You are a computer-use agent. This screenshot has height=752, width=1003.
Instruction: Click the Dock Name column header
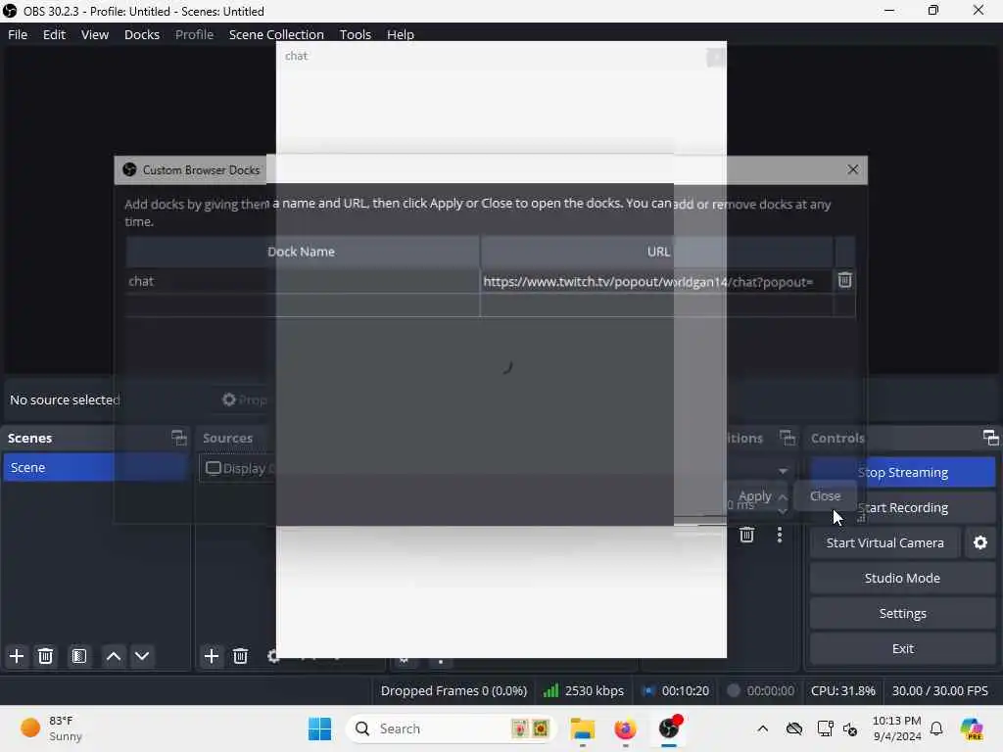pos(302,252)
